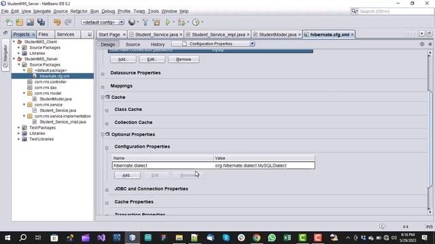Click the upper Add button
The height and width of the screenshot is (244, 435).
(123, 59)
